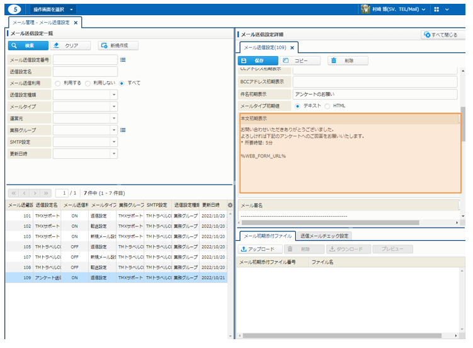Expand the 送信設定種類 dropdown
The image size is (473, 348).
pos(113,95)
